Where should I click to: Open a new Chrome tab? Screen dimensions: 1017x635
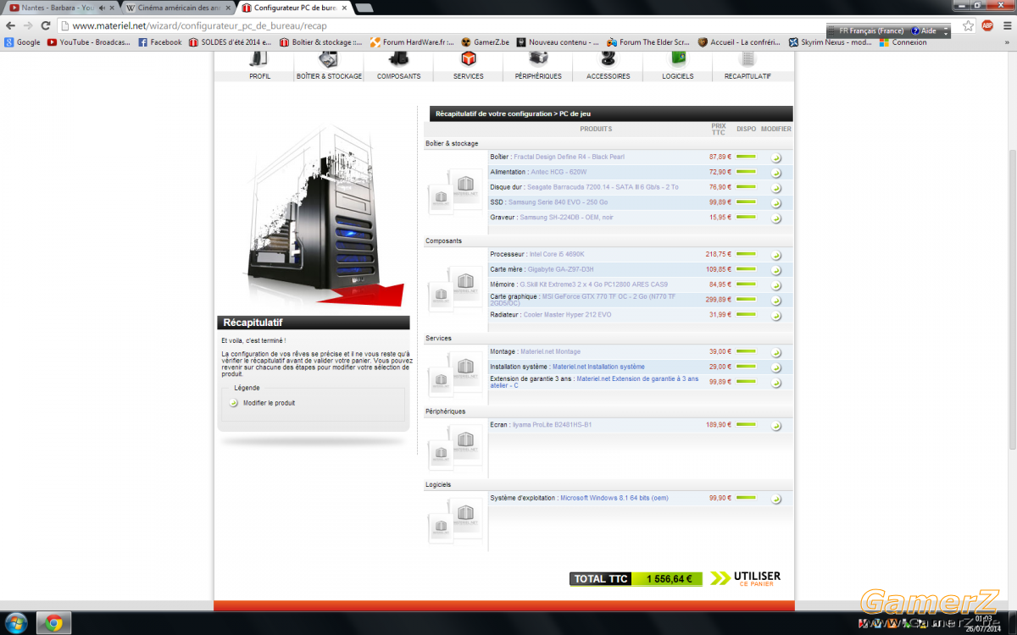click(363, 8)
